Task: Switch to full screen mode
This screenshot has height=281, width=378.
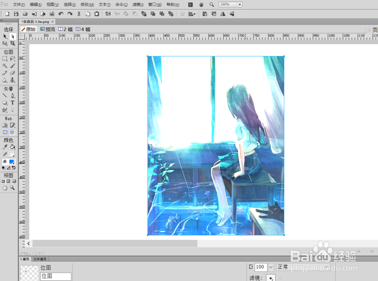Action: (x=14, y=181)
